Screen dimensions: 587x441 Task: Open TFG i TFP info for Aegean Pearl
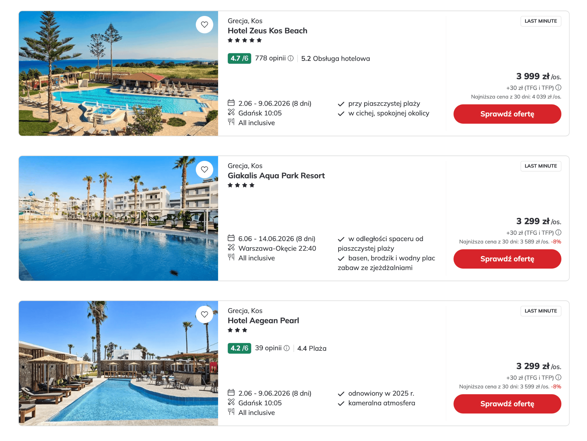558,377
